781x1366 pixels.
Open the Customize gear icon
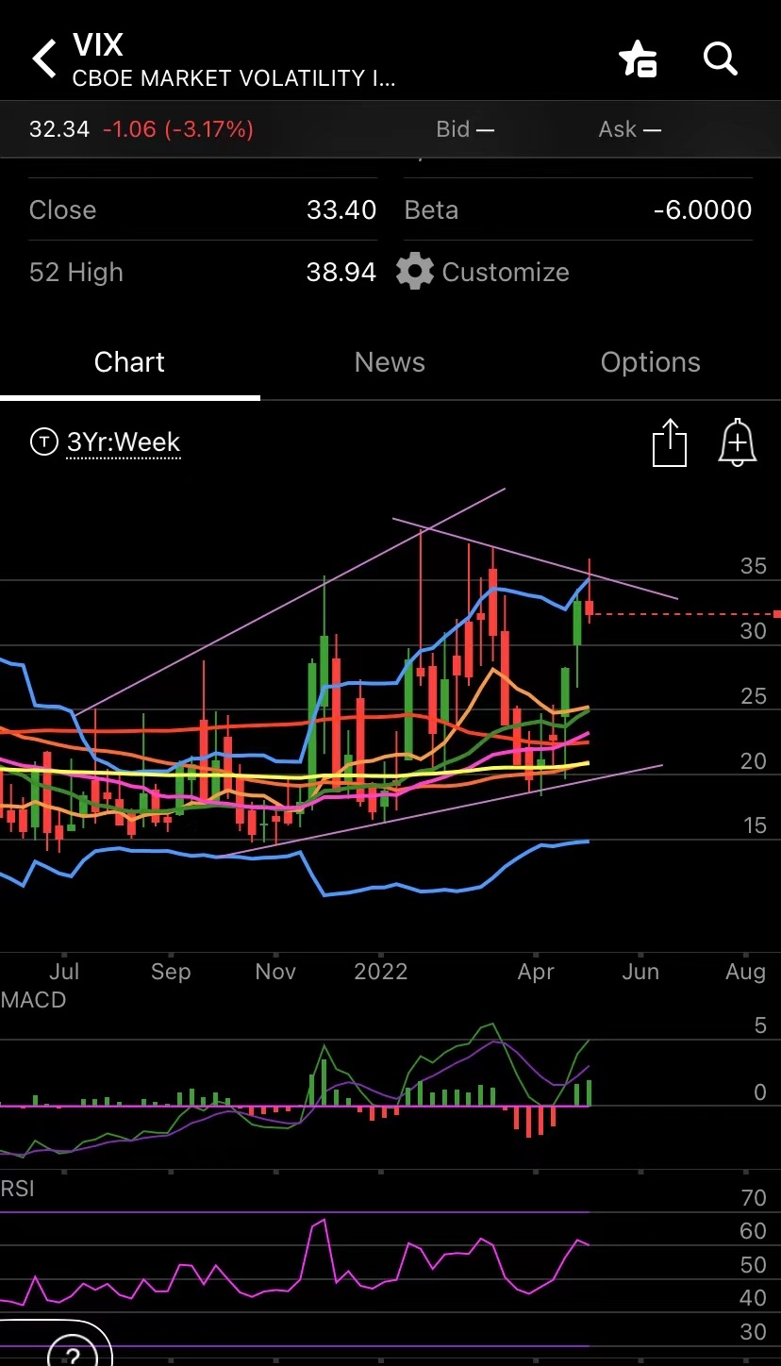(414, 272)
